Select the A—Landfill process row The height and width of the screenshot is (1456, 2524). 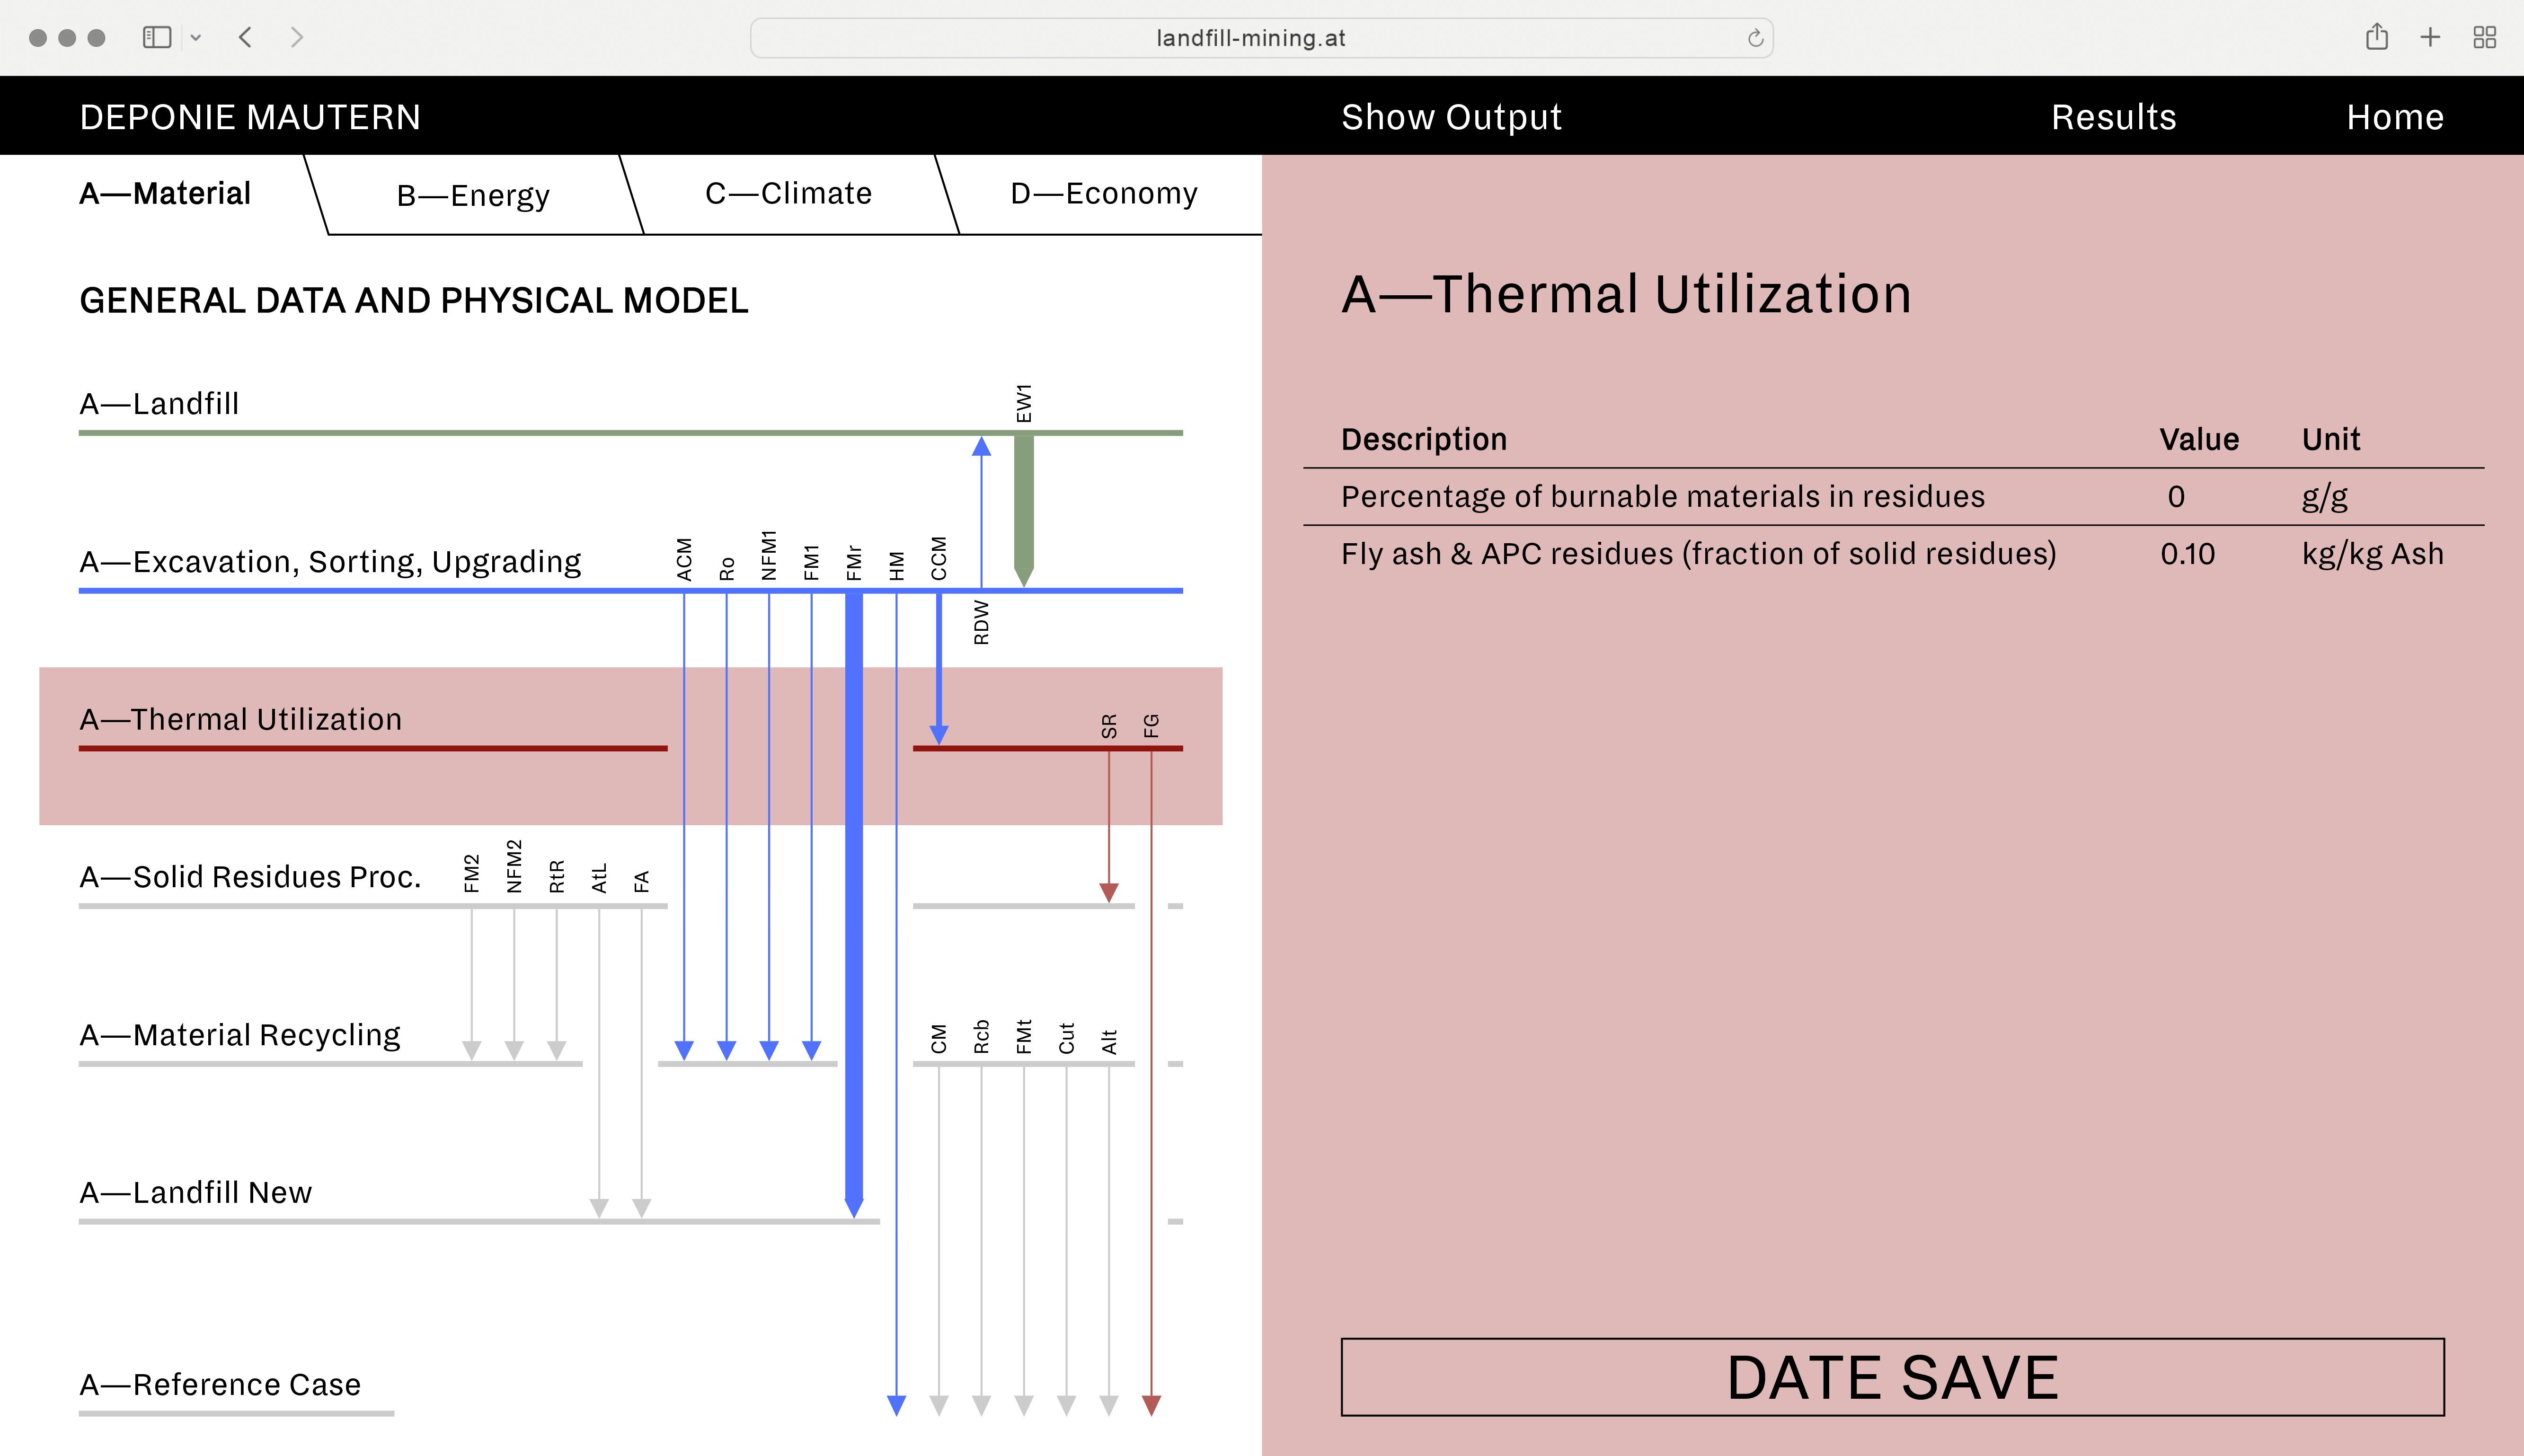(x=160, y=403)
